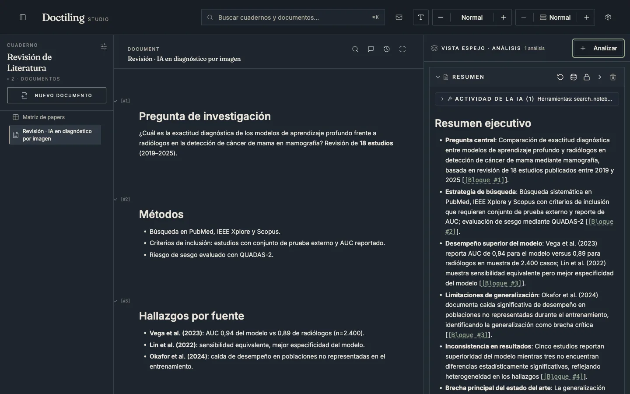Click the chevron right in Resumen header
The width and height of the screenshot is (630, 394).
click(x=600, y=77)
